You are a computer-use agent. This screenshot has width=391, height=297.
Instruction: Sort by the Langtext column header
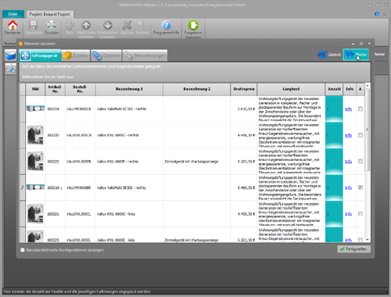[x=291, y=89]
